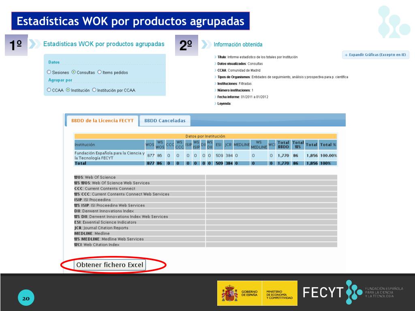The image size is (415, 311).
Task: Switch to the BBDD Canceladas tab
Action: coord(165,121)
